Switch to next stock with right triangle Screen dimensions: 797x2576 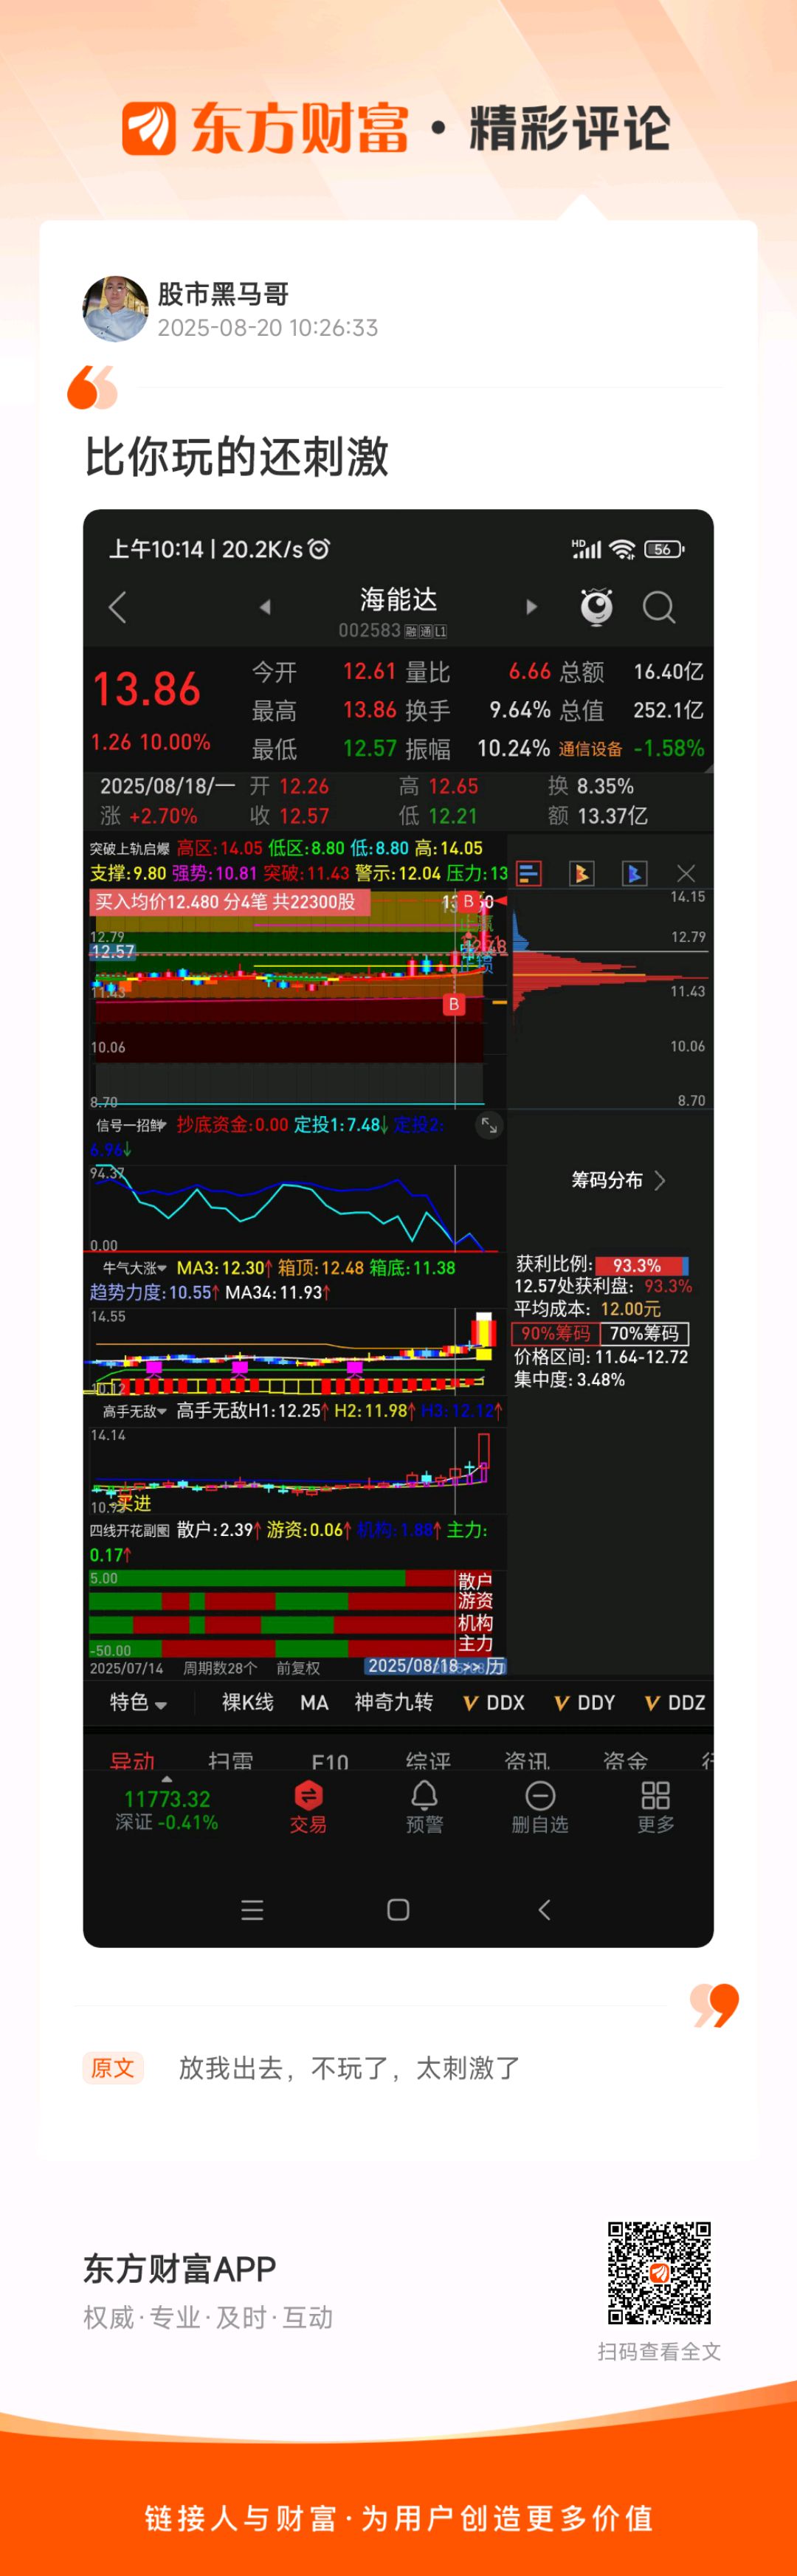531,607
